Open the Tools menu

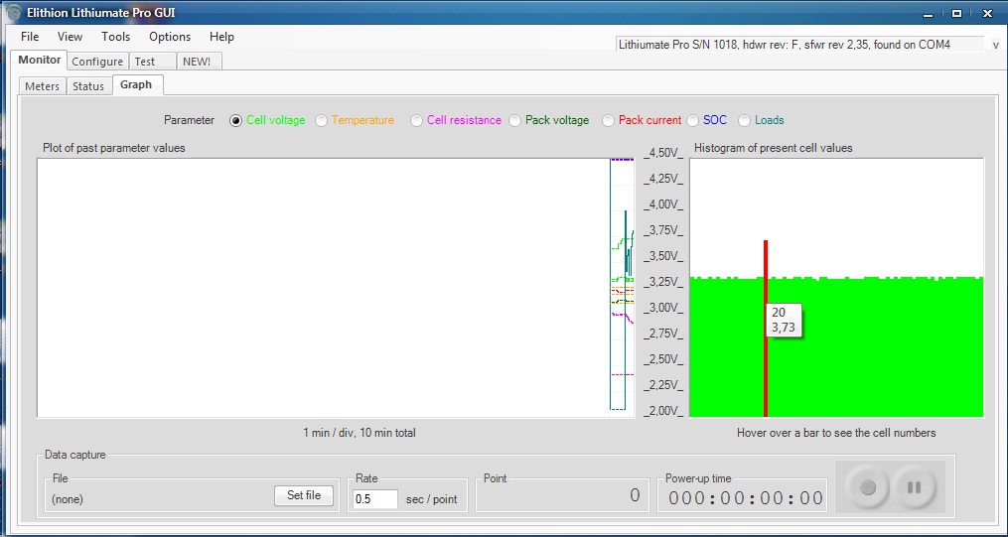pyautogui.click(x=116, y=37)
